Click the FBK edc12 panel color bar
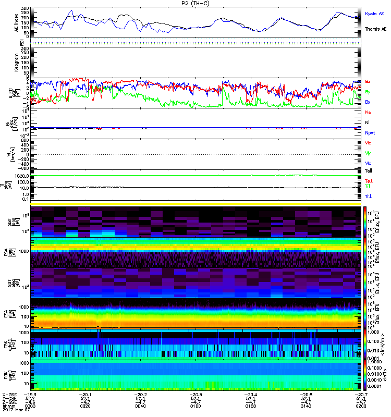 [365, 345]
